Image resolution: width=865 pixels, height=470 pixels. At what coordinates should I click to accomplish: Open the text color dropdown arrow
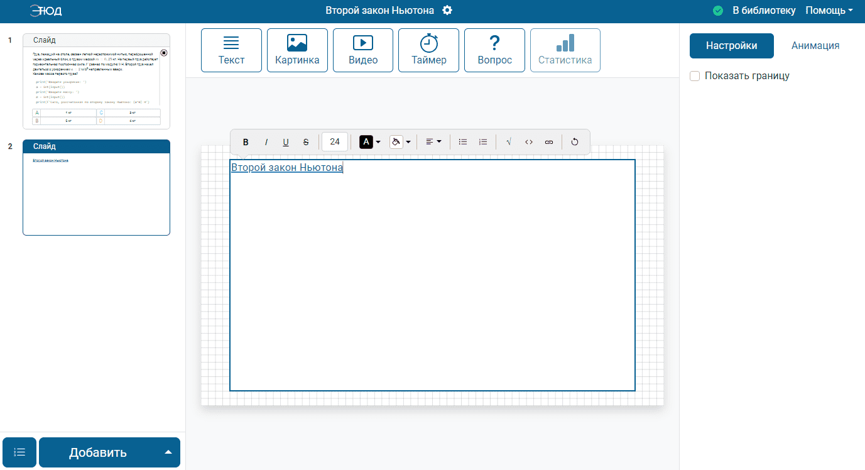pos(378,142)
